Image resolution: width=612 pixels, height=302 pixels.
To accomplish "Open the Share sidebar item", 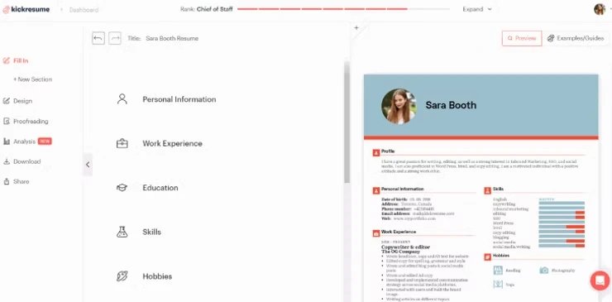I will pyautogui.click(x=21, y=182).
